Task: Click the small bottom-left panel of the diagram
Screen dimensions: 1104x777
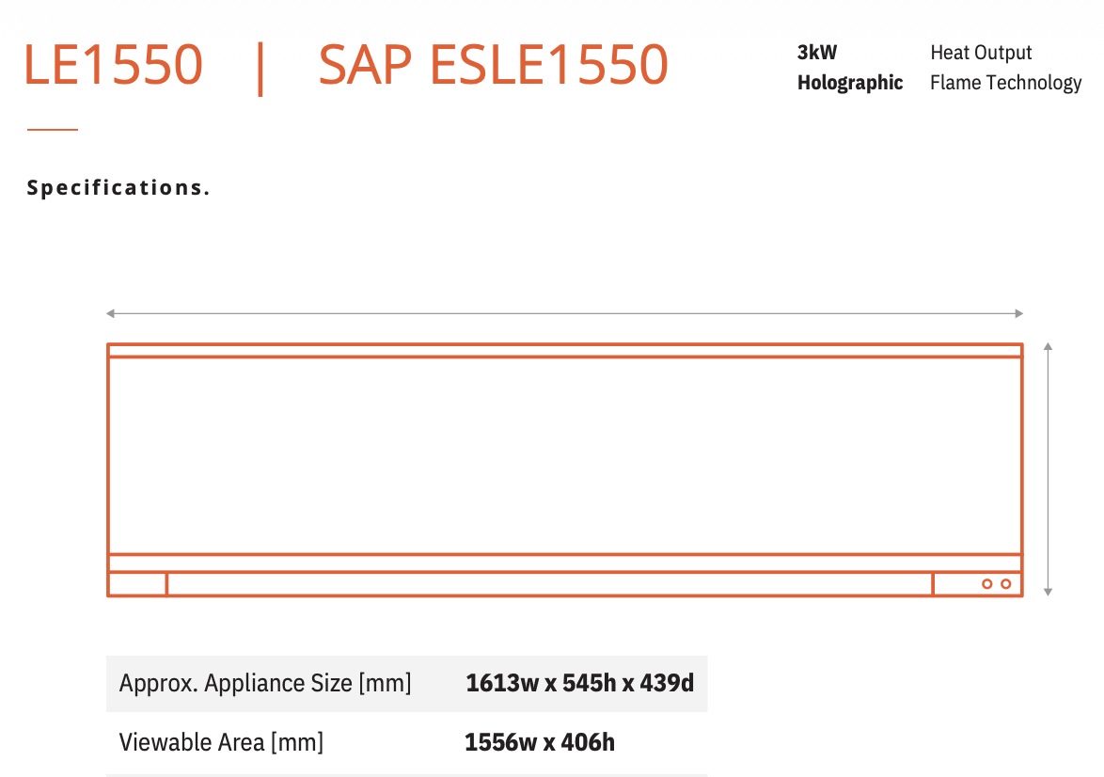Action: point(137,584)
